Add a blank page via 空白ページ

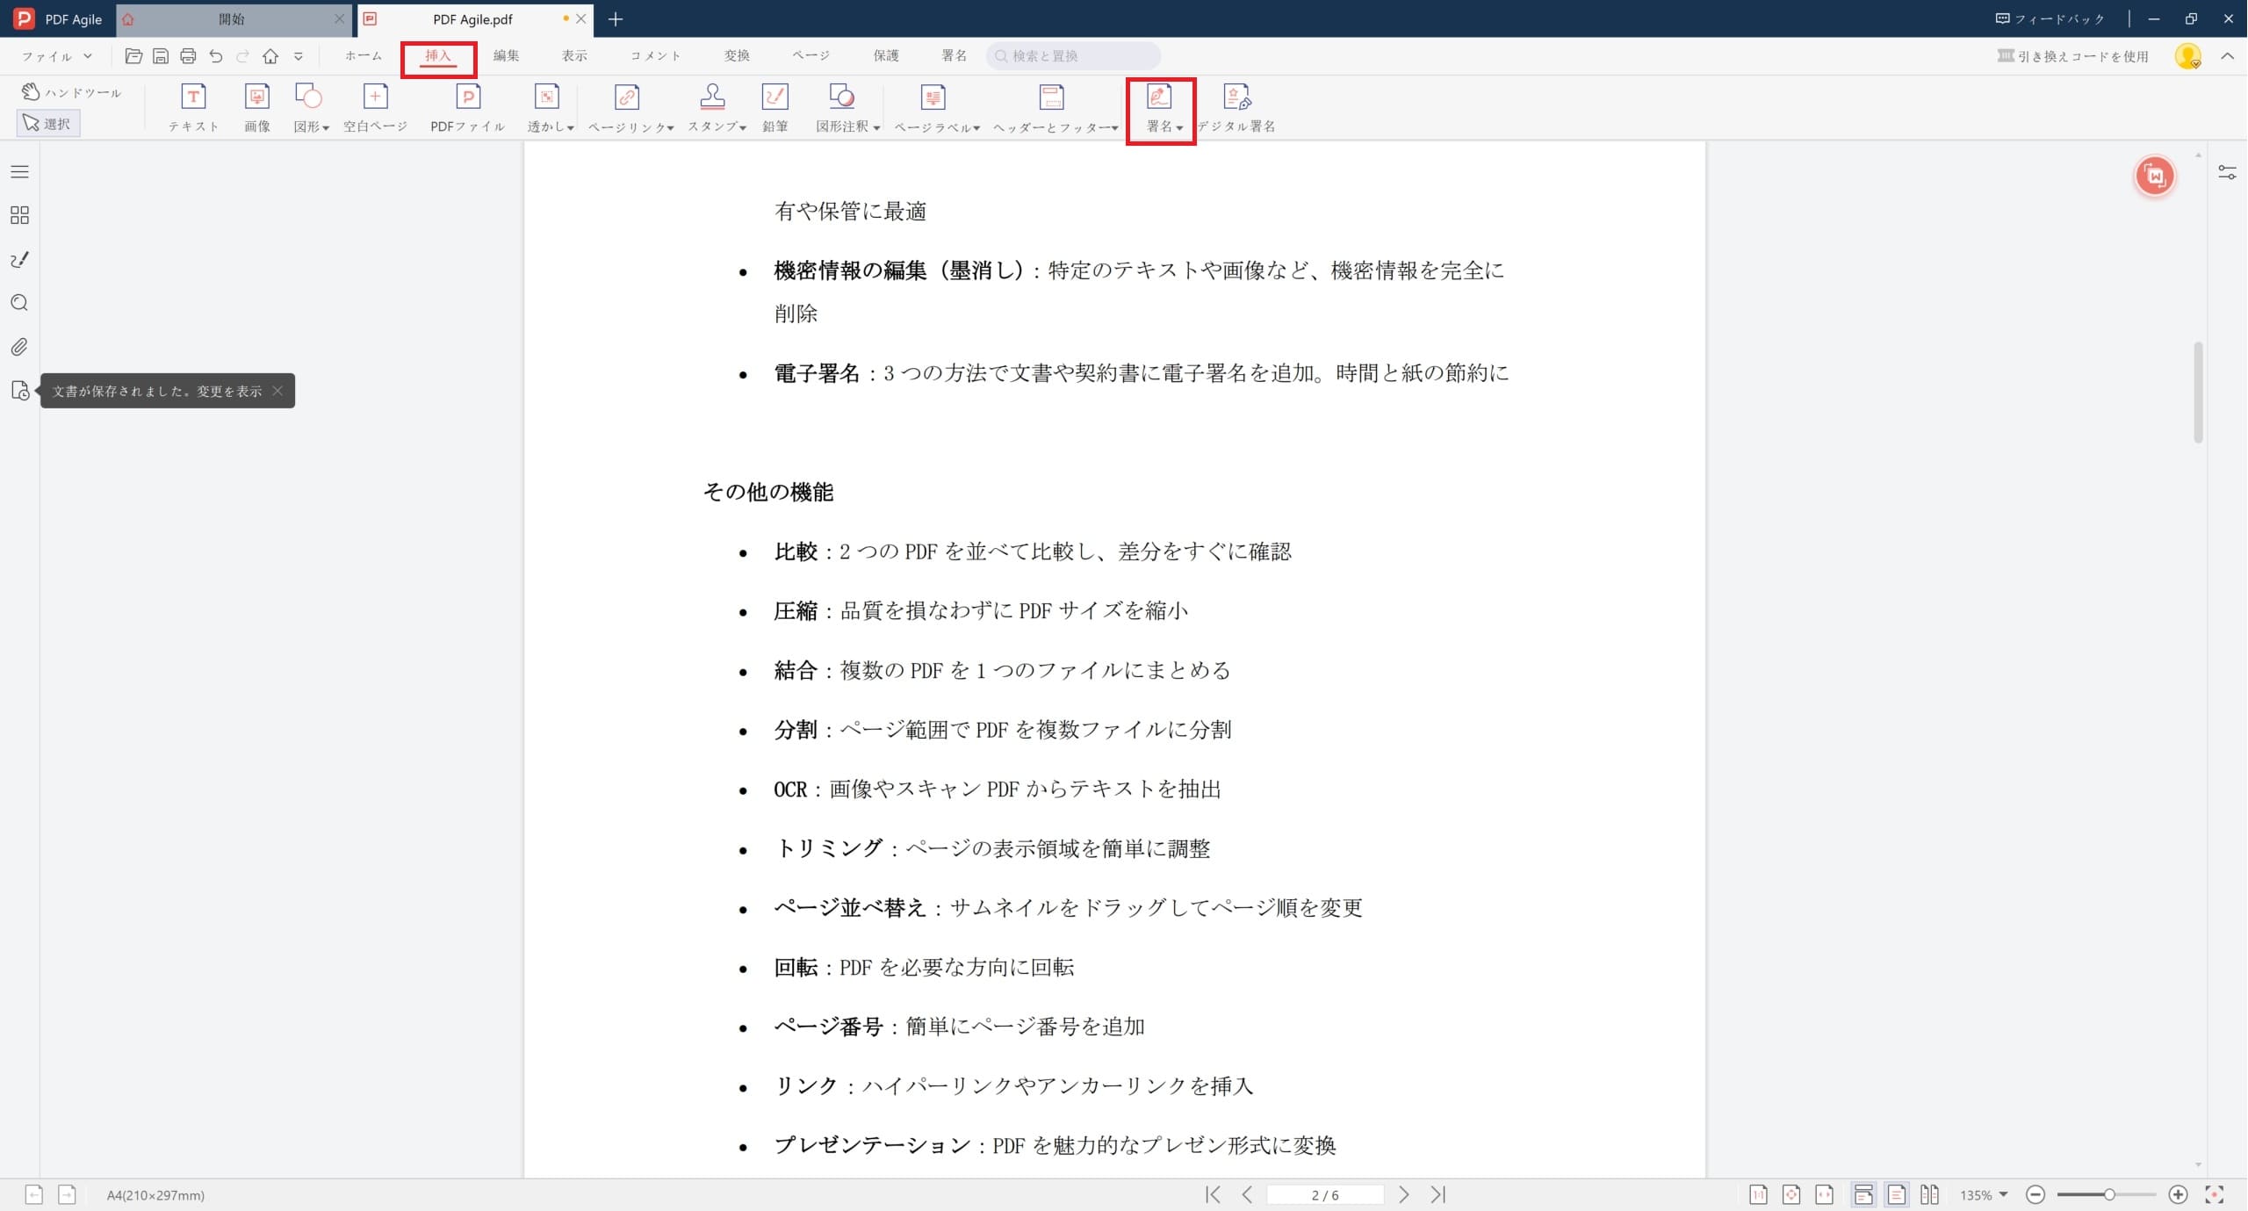[375, 105]
